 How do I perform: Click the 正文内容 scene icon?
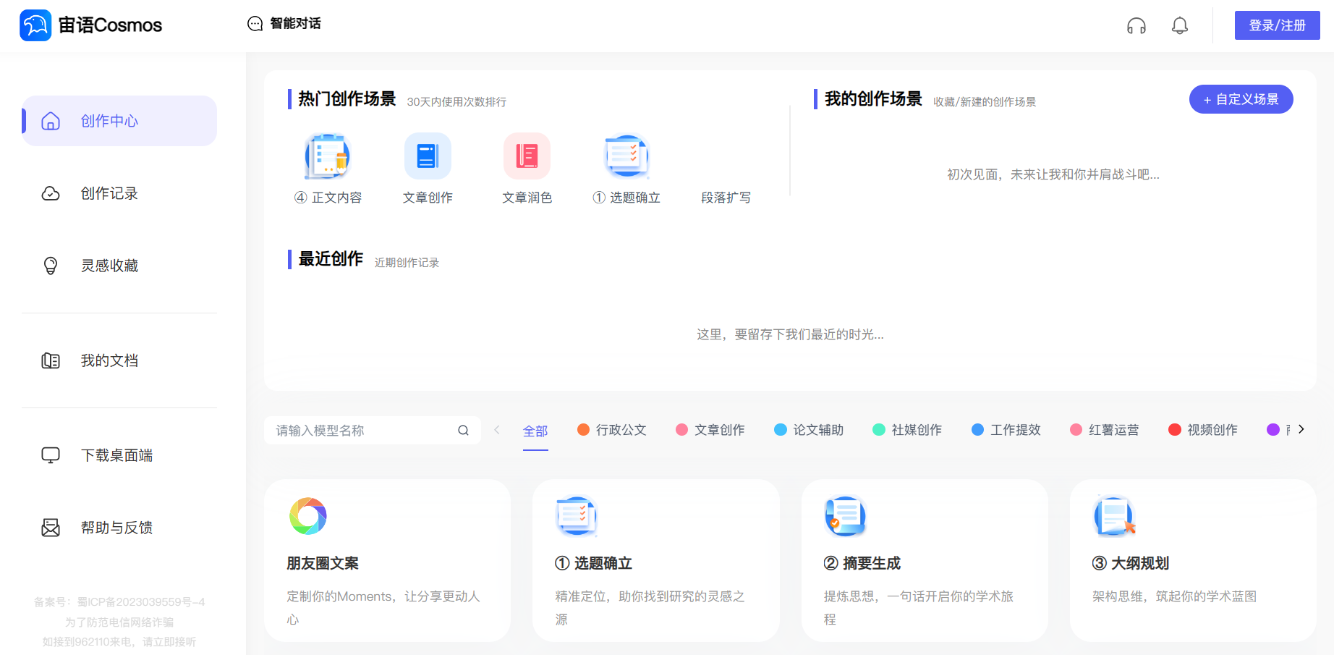tap(328, 156)
